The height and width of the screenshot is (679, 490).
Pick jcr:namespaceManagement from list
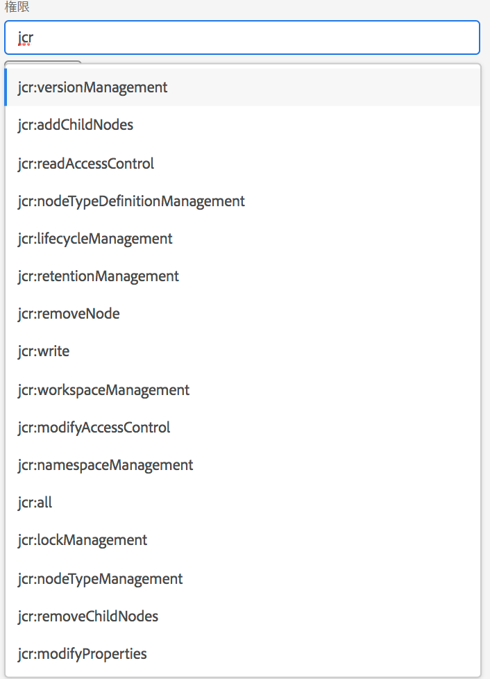point(105,465)
